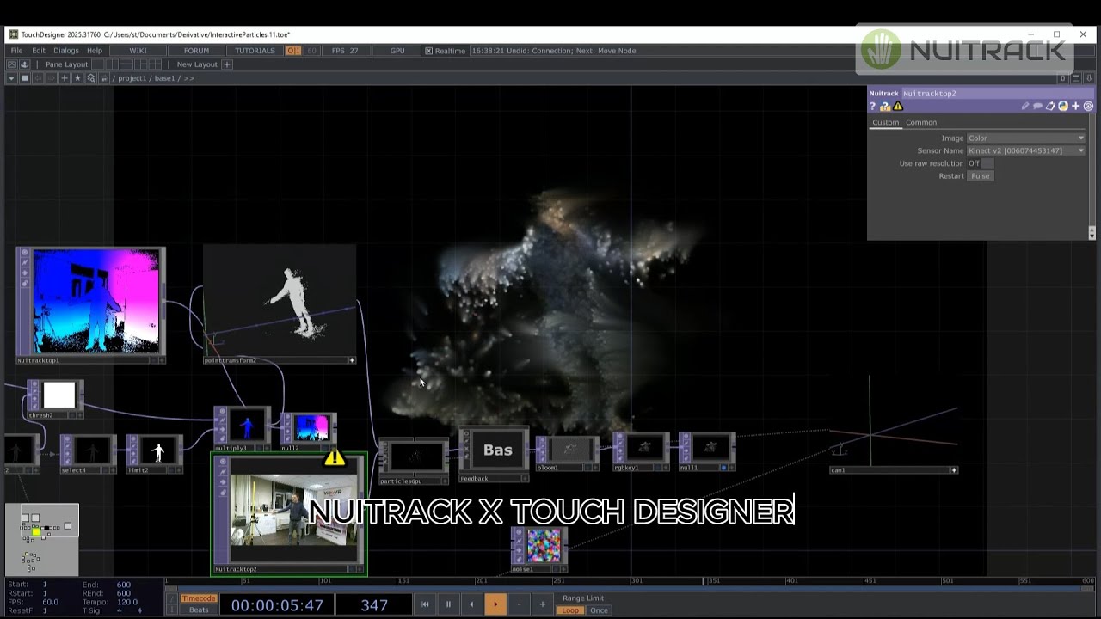Select the feedback Bas node

tap(495, 455)
